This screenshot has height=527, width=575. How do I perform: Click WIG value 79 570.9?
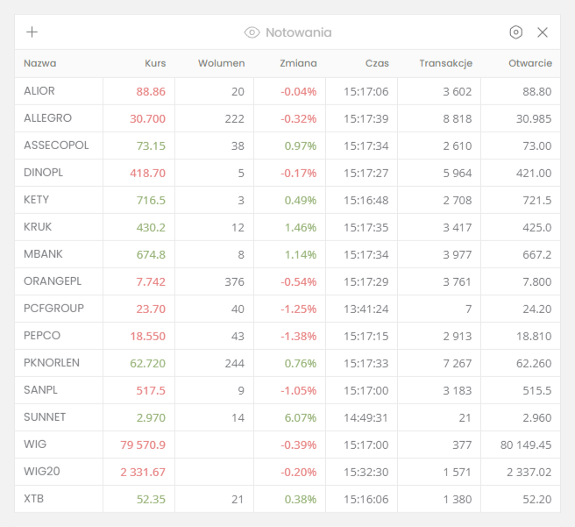coord(143,445)
